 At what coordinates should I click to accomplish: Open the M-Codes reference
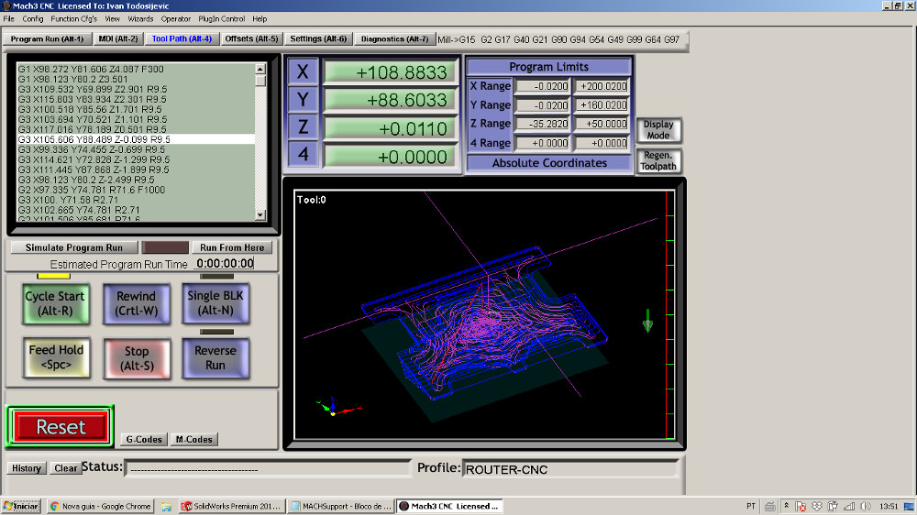tap(194, 439)
